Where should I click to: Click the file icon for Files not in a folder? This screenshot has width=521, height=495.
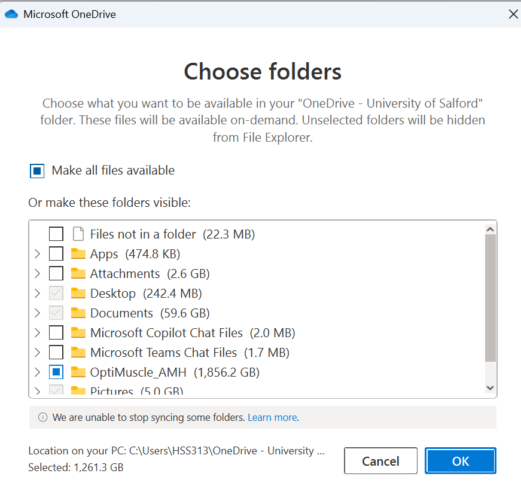[78, 234]
